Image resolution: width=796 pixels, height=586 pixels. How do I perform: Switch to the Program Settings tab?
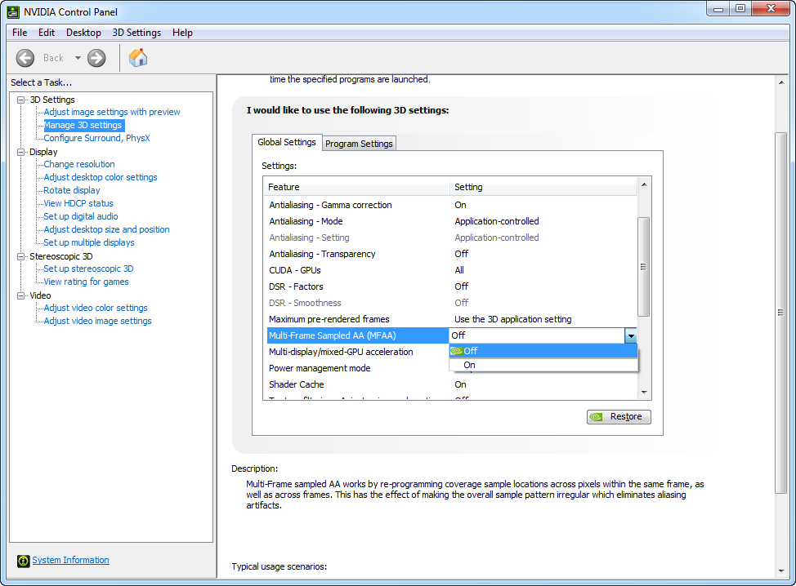[x=359, y=144]
